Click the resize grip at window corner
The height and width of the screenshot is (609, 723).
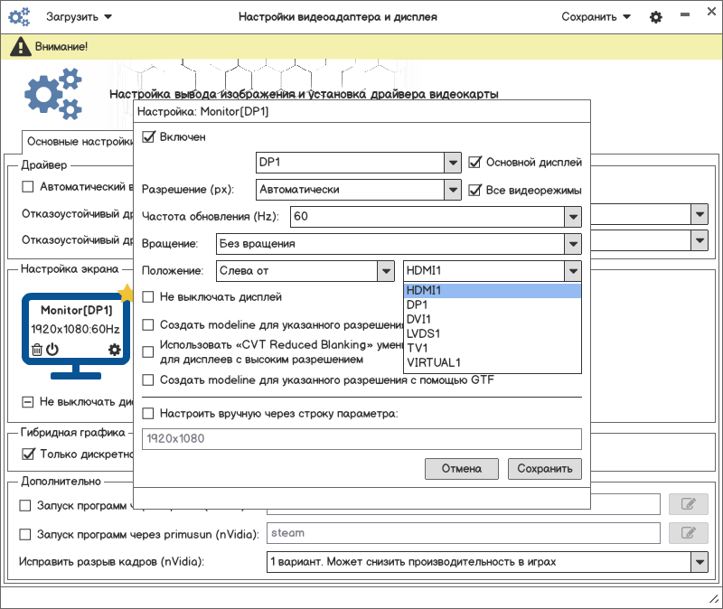[714, 599]
